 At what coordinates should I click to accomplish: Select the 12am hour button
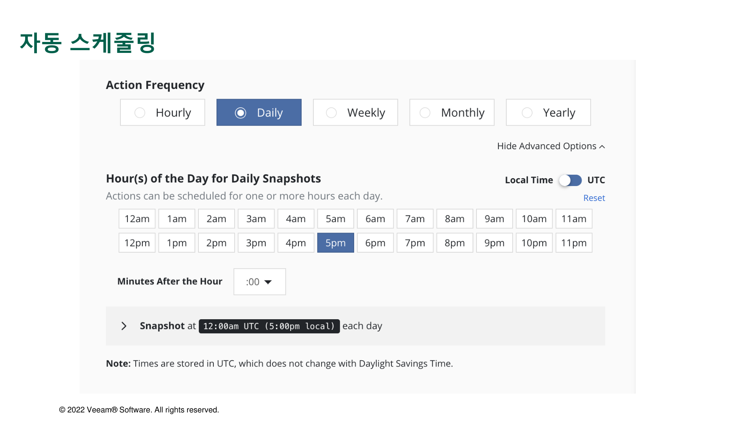[137, 219]
